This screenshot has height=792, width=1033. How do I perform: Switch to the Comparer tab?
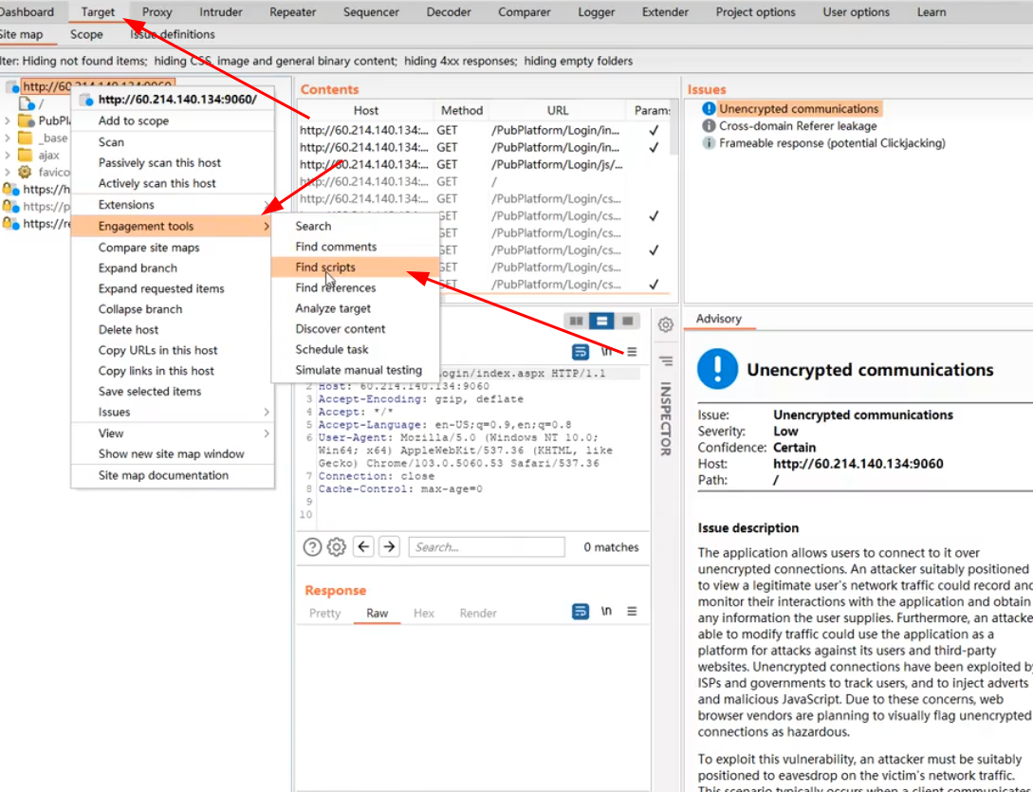click(x=524, y=12)
